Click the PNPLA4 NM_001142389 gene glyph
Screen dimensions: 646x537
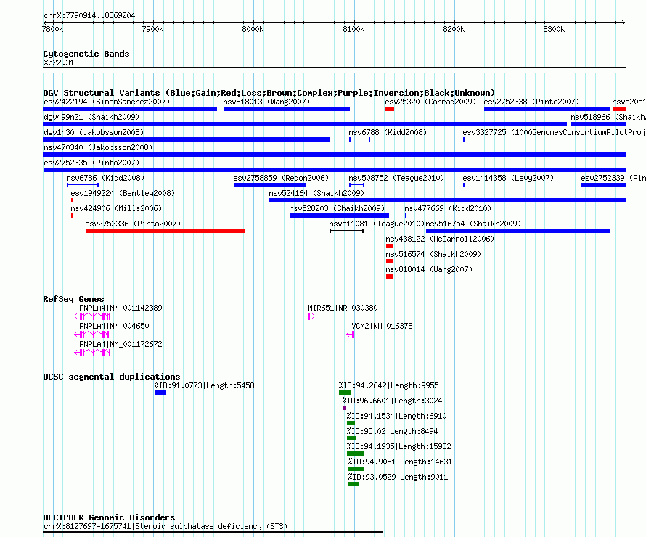pos(92,316)
